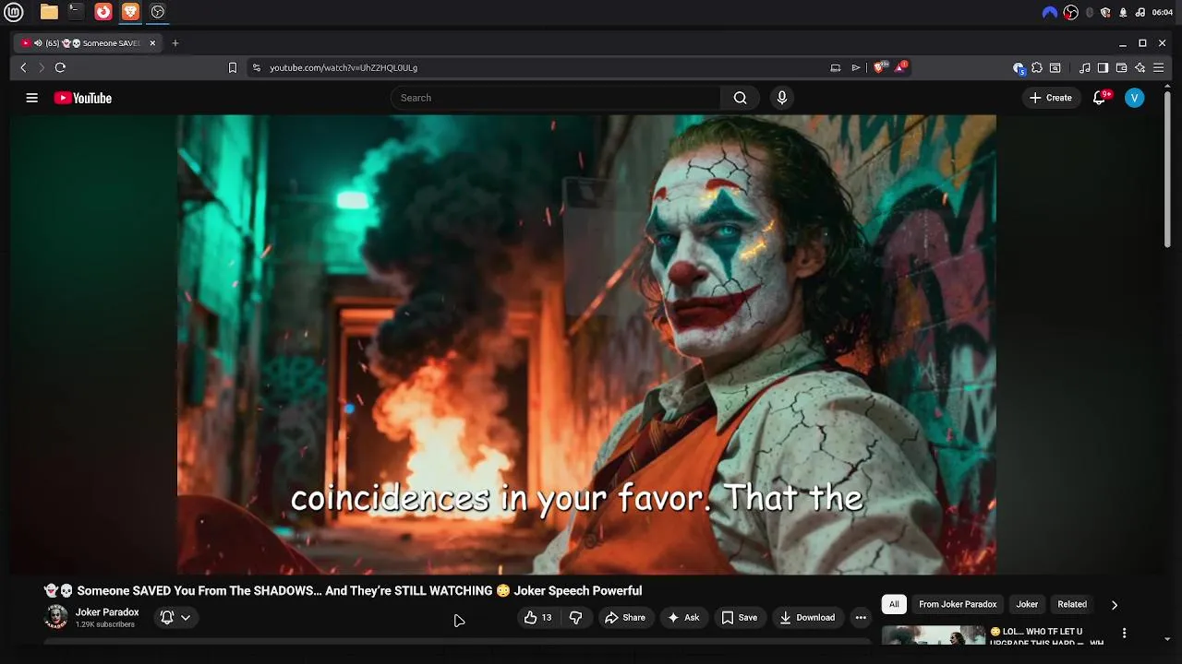Open YouTube notifications bell

pyautogui.click(x=1099, y=98)
